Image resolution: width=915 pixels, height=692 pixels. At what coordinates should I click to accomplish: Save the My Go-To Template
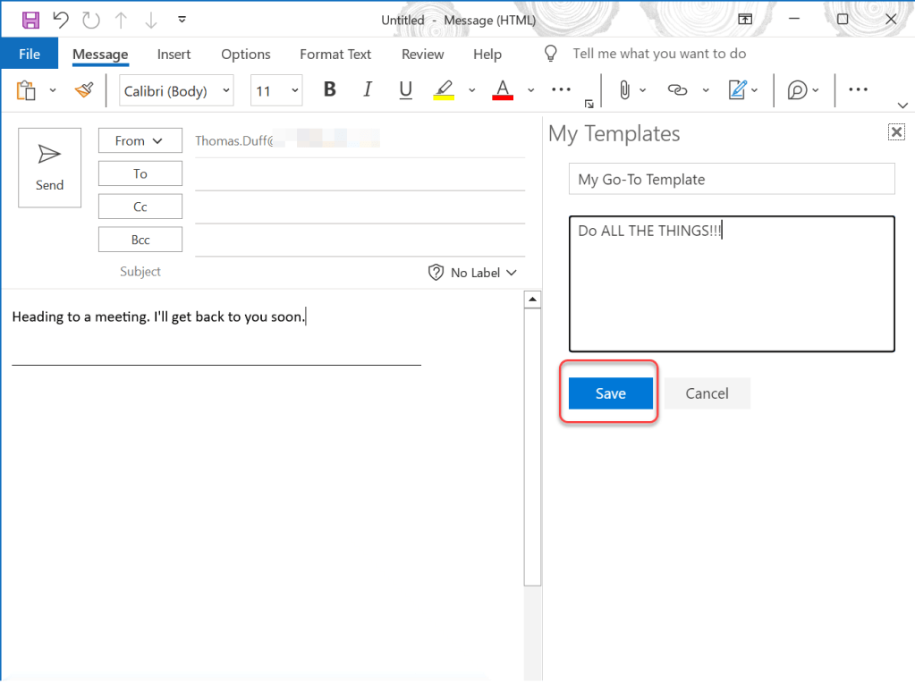[610, 393]
